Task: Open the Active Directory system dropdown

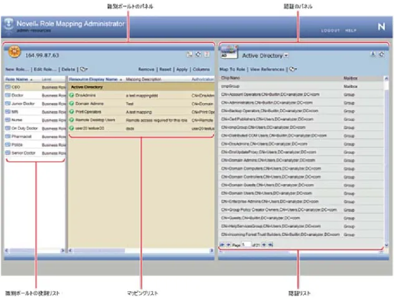Action: [x=286, y=55]
